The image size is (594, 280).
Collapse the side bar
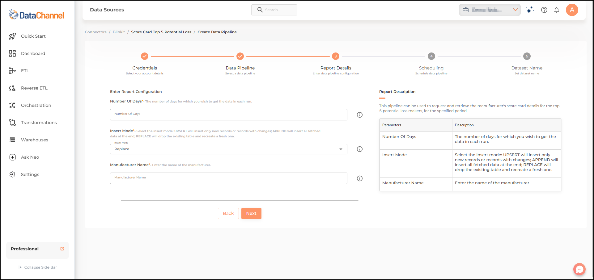(x=38, y=267)
